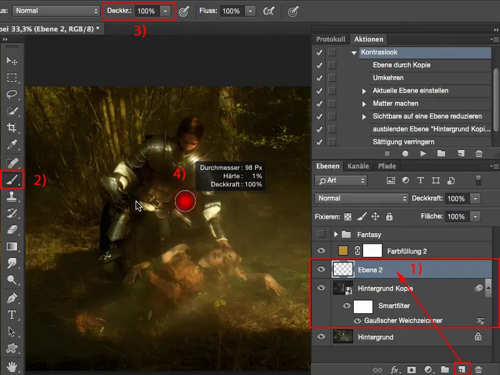Hide the Farbfüllung 2 layer
The width and height of the screenshot is (500, 375).
[321, 251]
